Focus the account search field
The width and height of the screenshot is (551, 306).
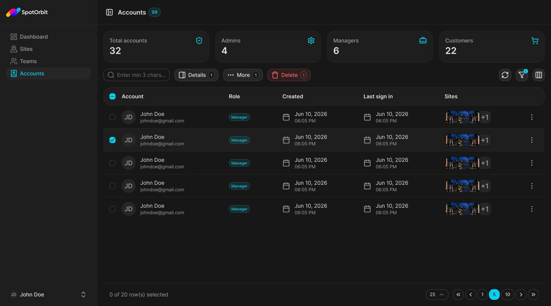(x=137, y=75)
